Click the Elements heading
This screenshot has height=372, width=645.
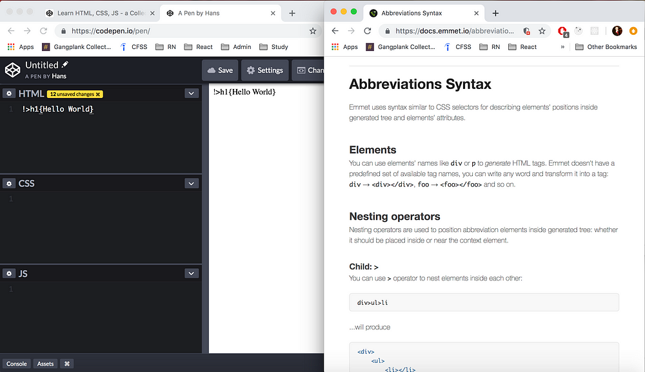(x=373, y=150)
